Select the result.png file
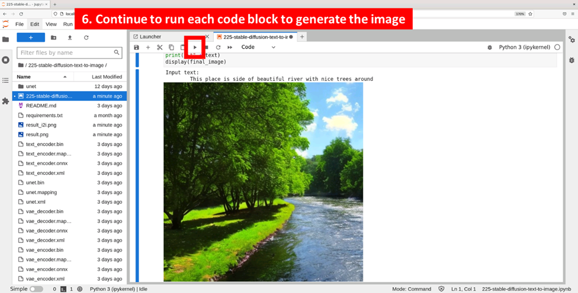The image size is (578, 293). 70,135
